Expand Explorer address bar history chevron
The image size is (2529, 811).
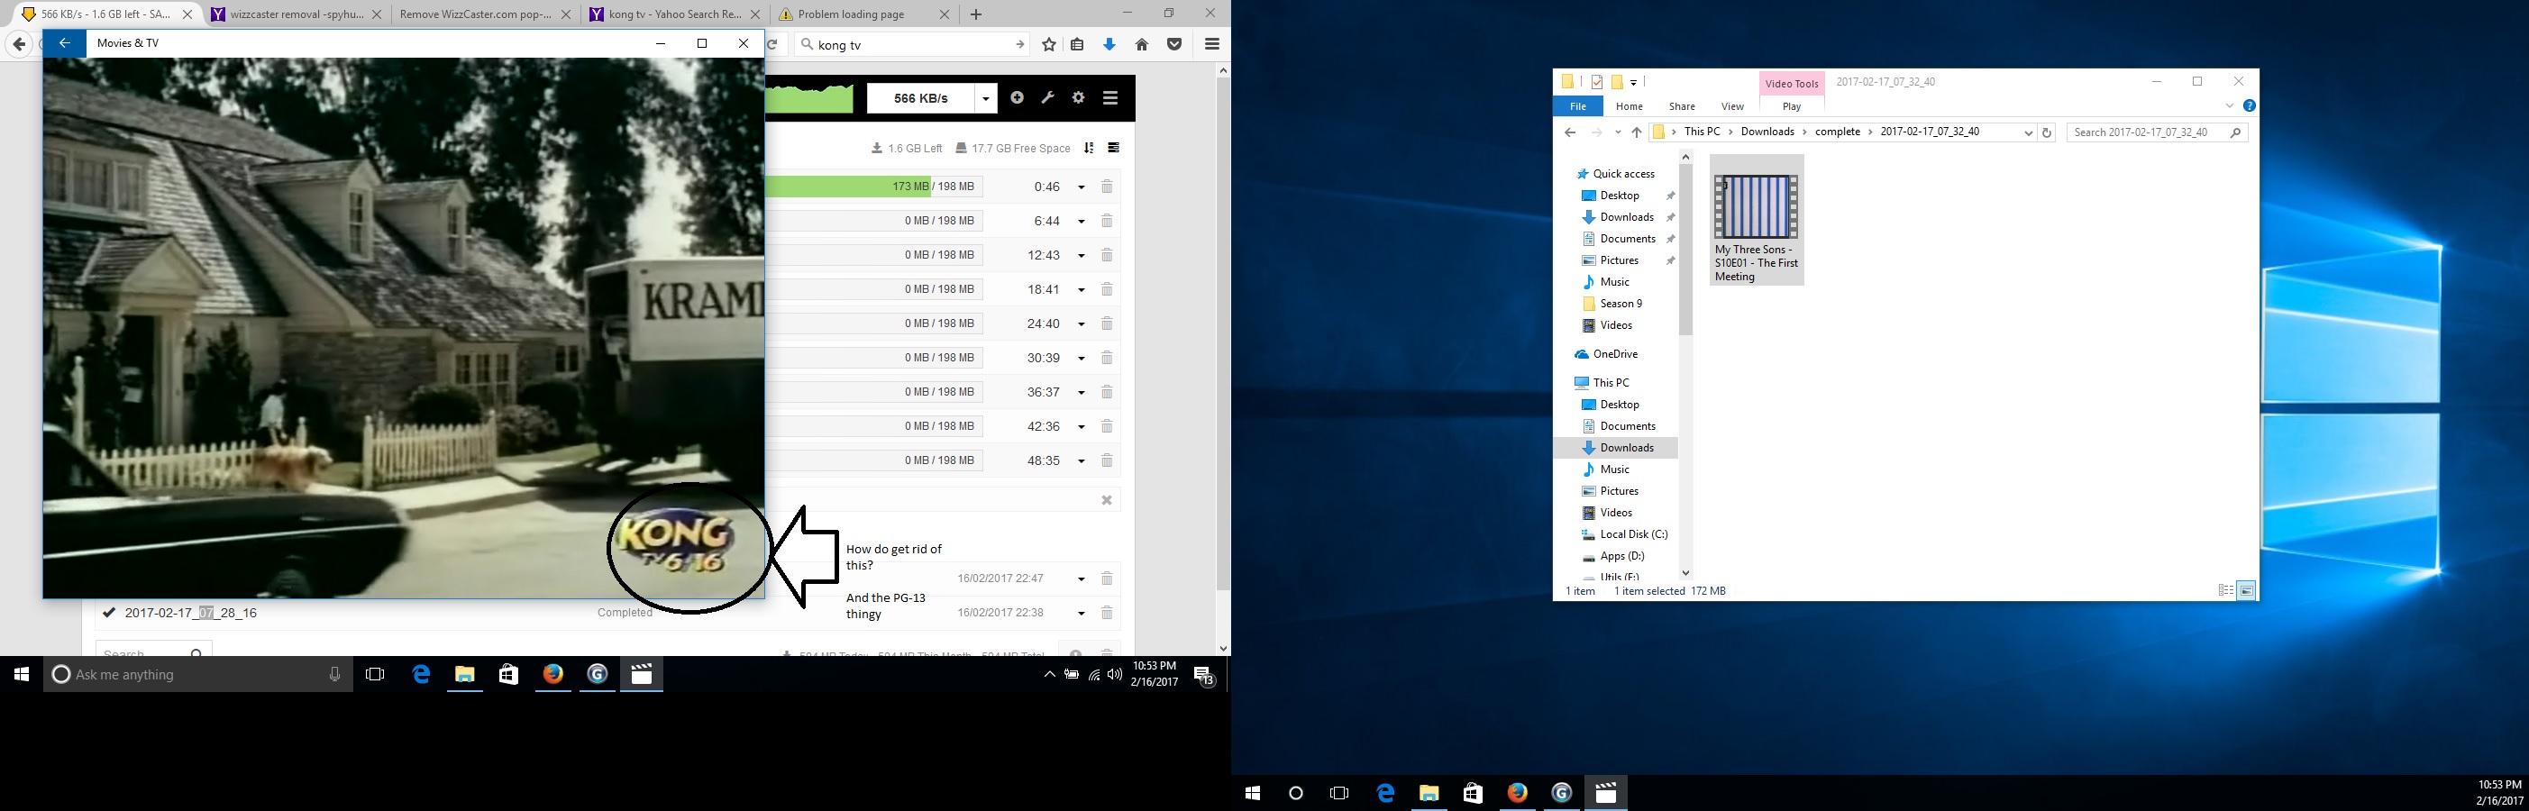pos(2028,133)
